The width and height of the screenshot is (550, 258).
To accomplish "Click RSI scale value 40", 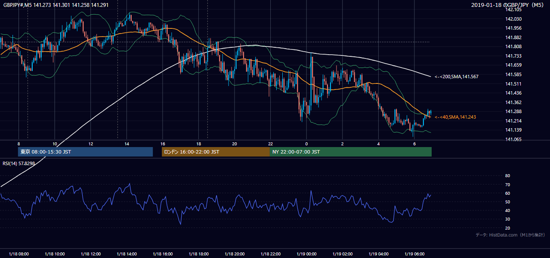I will pyautogui.click(x=508, y=211).
